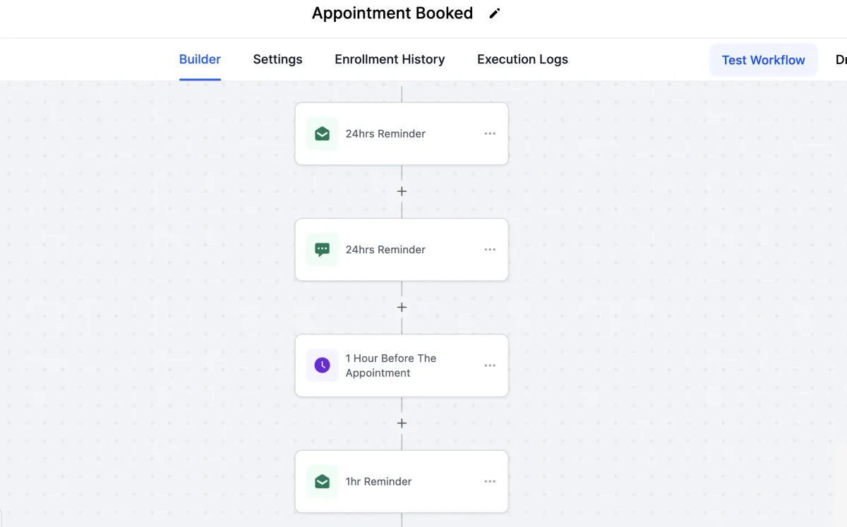Go to the Enrollment History tab
Viewport: 847px width, 527px height.
[x=390, y=59]
